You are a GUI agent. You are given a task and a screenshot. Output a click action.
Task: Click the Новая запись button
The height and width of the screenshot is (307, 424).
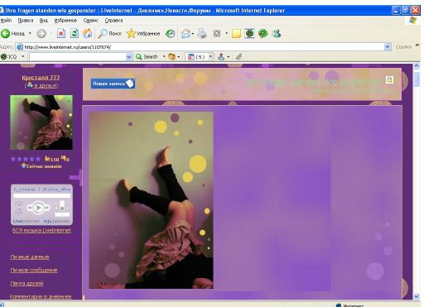pos(113,84)
